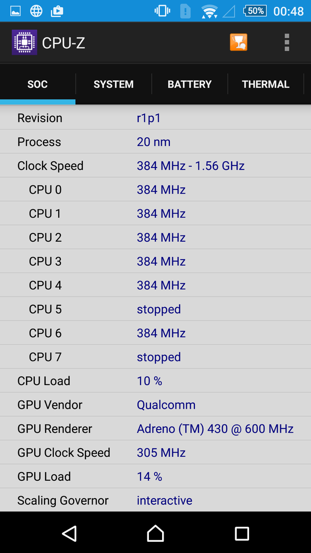Tap the Clock Speed row
The width and height of the screenshot is (311, 553).
(x=155, y=166)
